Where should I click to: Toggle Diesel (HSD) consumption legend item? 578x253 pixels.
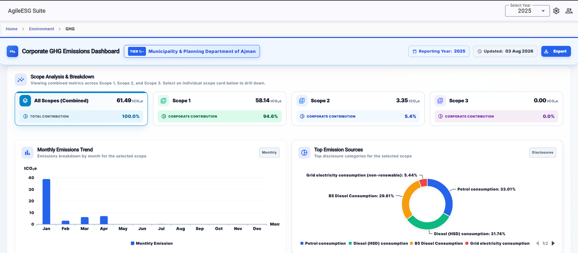click(x=378, y=243)
